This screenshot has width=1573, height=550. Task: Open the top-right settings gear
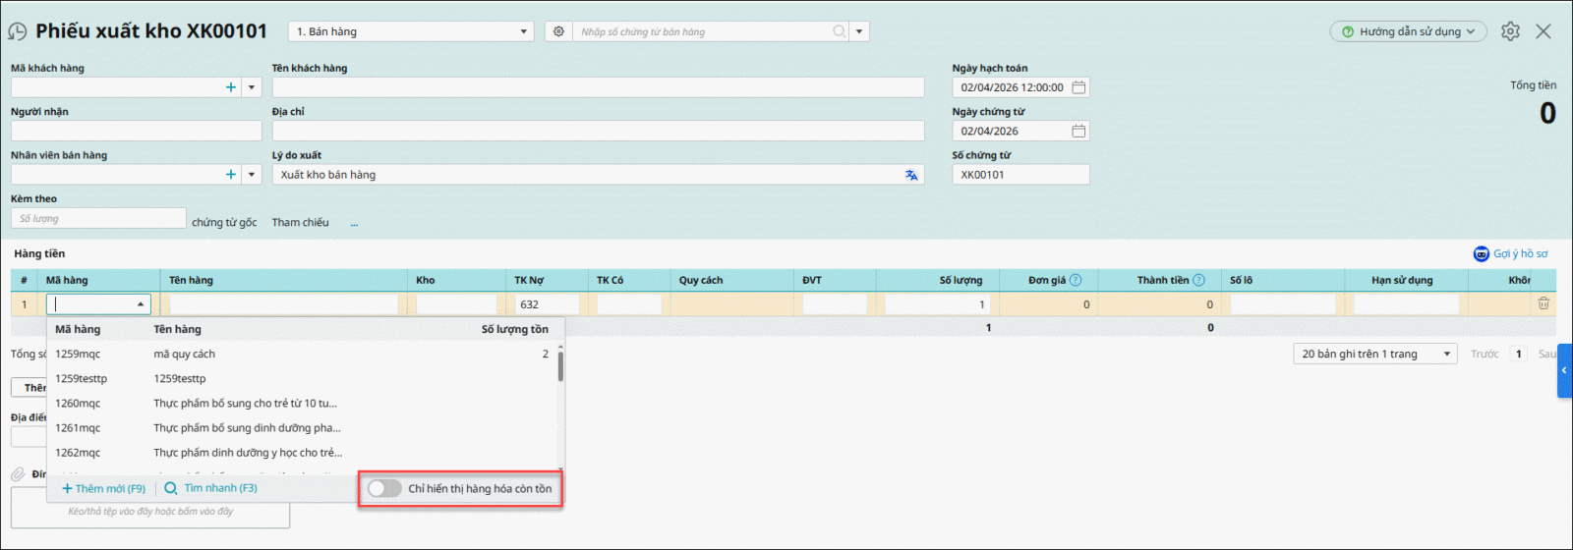coord(1510,31)
